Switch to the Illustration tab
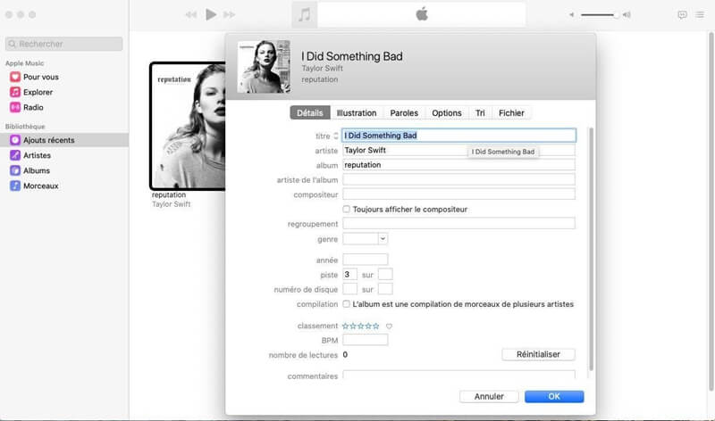715x421 pixels. 357,113
